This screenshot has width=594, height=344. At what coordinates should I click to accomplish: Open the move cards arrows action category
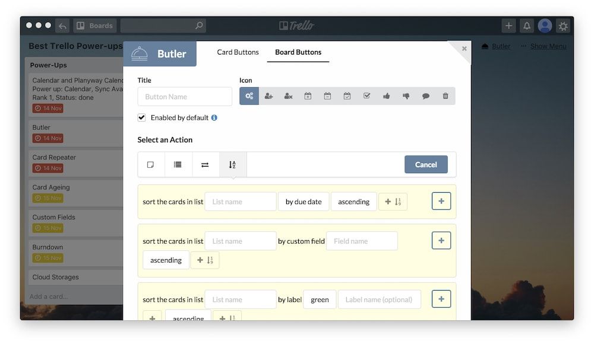coord(205,165)
